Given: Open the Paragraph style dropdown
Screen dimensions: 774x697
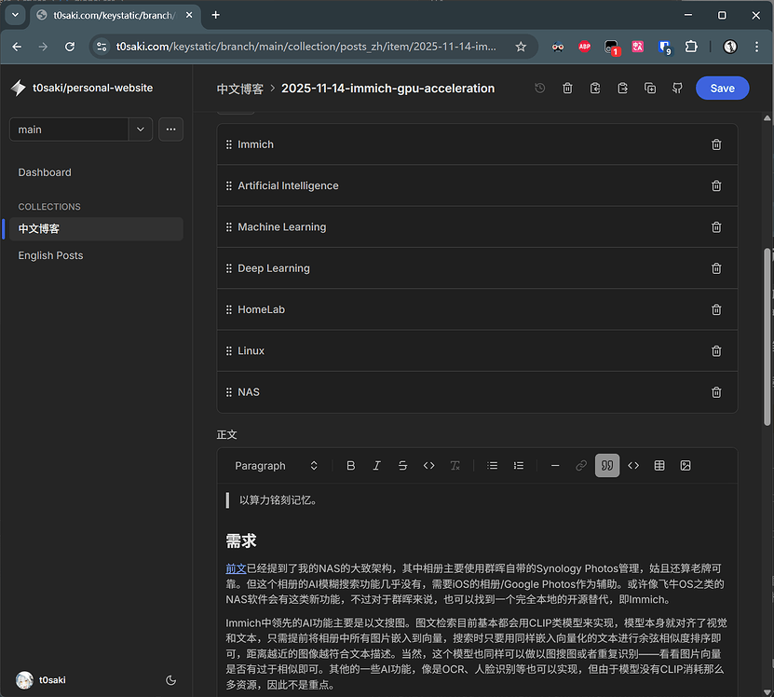Looking at the screenshot, I should 276,466.
